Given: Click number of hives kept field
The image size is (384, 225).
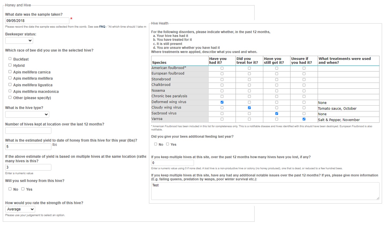Looking at the screenshot, I should (x=28, y=130).
